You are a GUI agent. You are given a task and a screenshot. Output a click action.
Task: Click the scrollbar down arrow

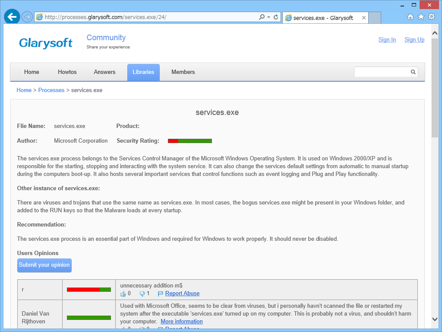[435, 319]
